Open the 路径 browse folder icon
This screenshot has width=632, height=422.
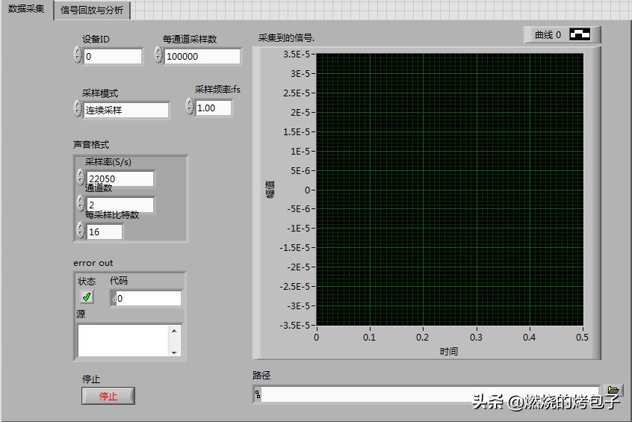pos(613,390)
